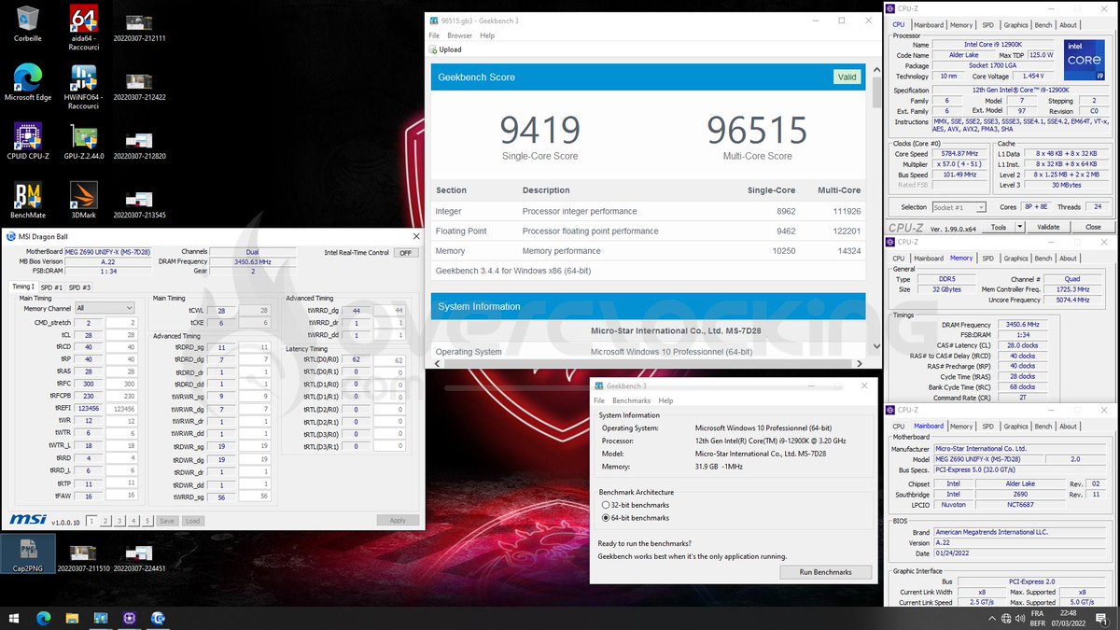Click the Tools button in CPU-Z

tap(999, 227)
